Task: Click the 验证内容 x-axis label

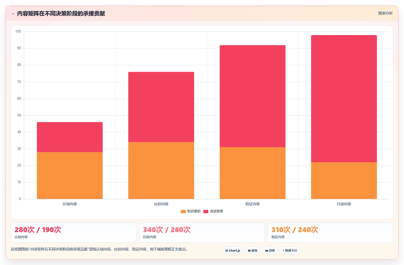Action: click(253, 204)
